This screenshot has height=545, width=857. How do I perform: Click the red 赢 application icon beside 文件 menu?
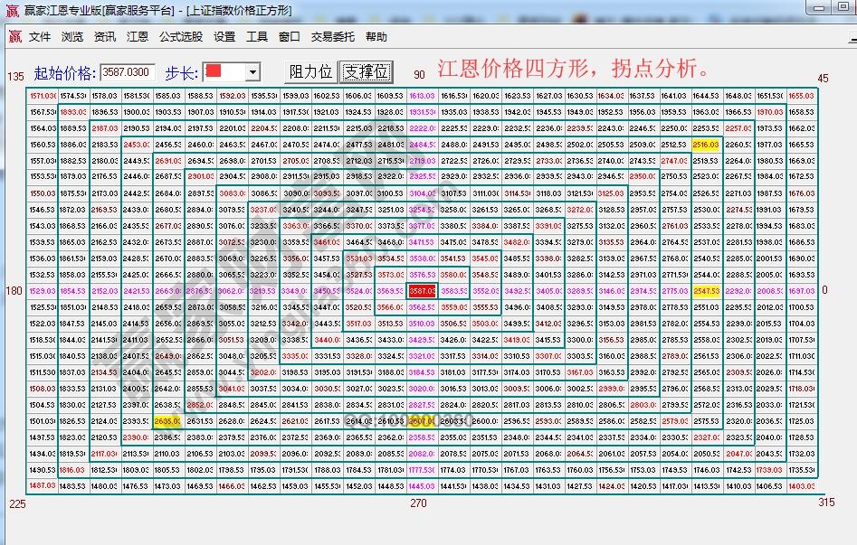(x=14, y=37)
